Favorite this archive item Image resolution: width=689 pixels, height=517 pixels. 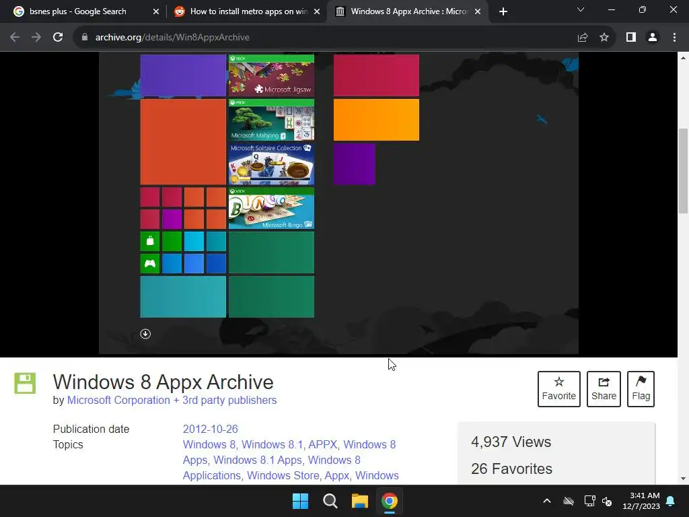point(559,388)
